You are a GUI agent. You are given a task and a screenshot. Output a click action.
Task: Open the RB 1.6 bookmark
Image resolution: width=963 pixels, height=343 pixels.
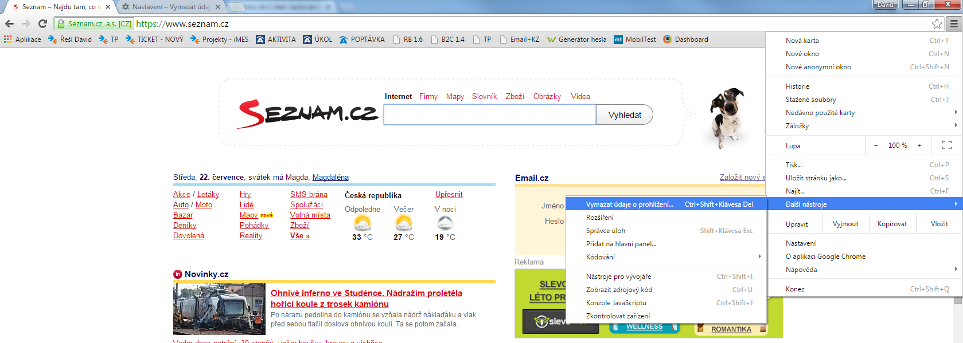pos(408,40)
